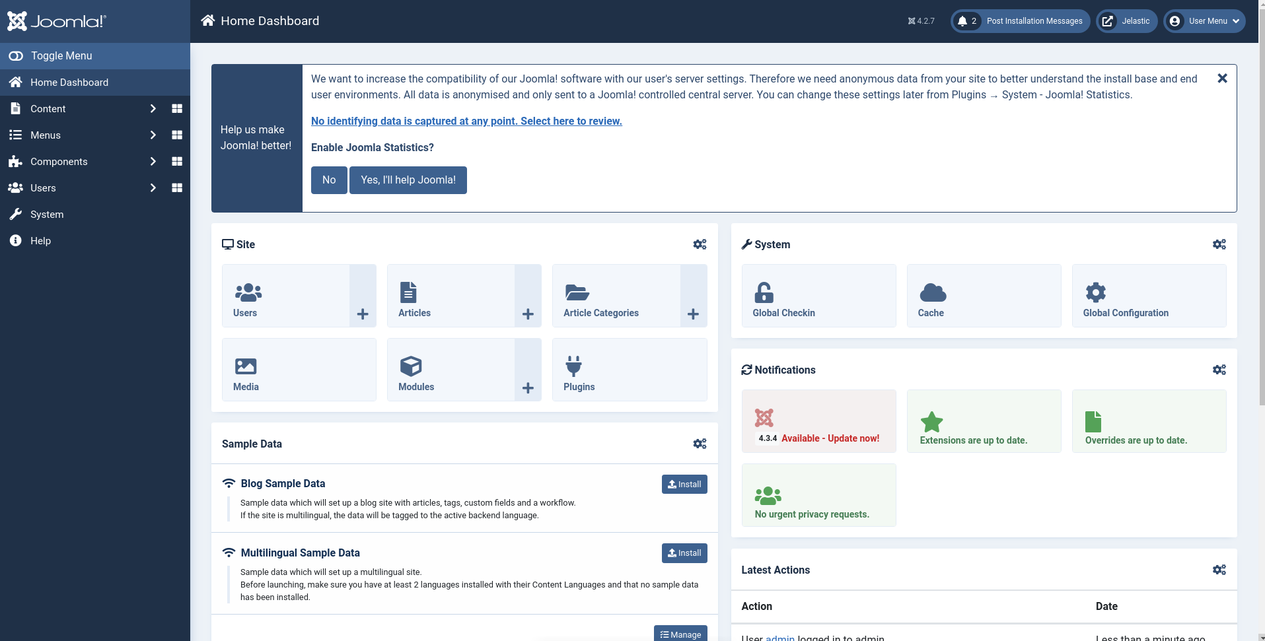Open the Content dashboard grid icon
Image resolution: width=1265 pixels, height=641 pixels.
176,109
